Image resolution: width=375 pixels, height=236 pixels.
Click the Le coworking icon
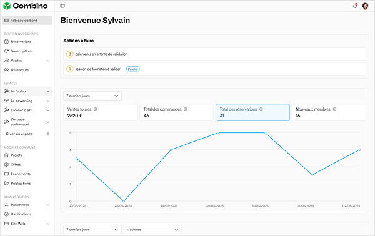point(6,101)
